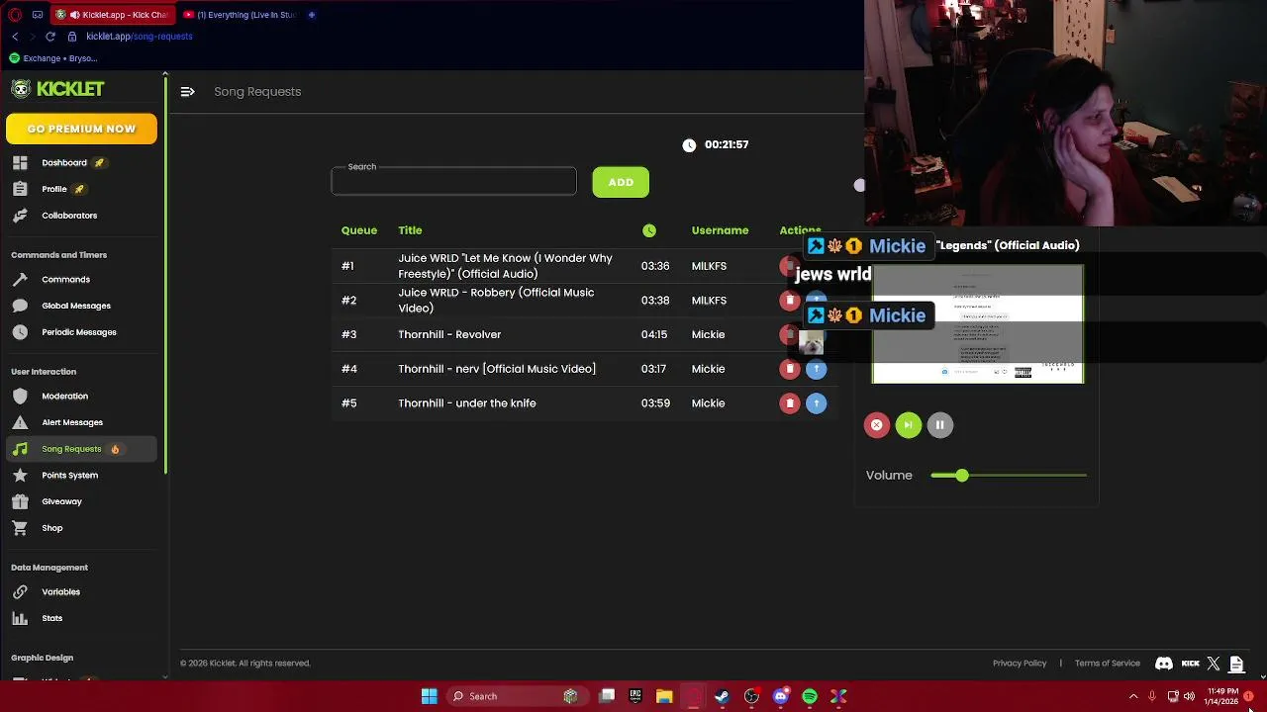Screen dimensions: 1267x712
Task: Open new browser tab plus button
Action: [x=312, y=15]
